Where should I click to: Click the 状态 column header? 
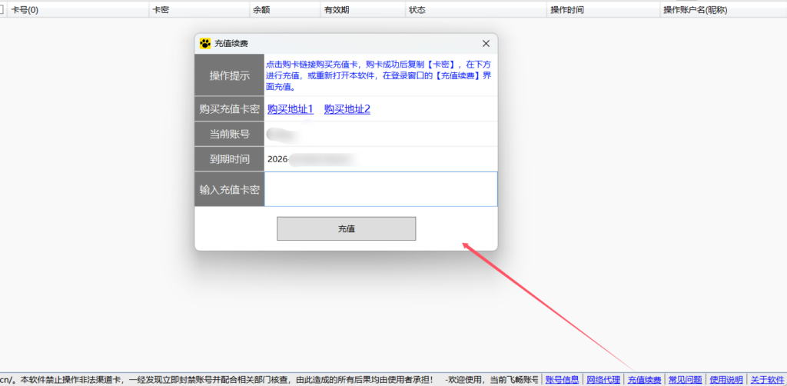(476, 9)
